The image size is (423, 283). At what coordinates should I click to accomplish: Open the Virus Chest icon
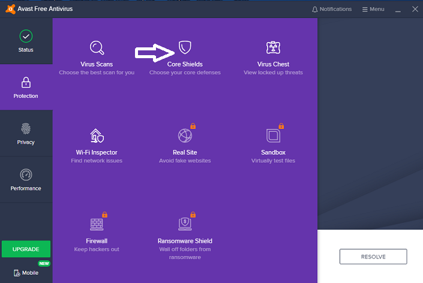coord(273,48)
